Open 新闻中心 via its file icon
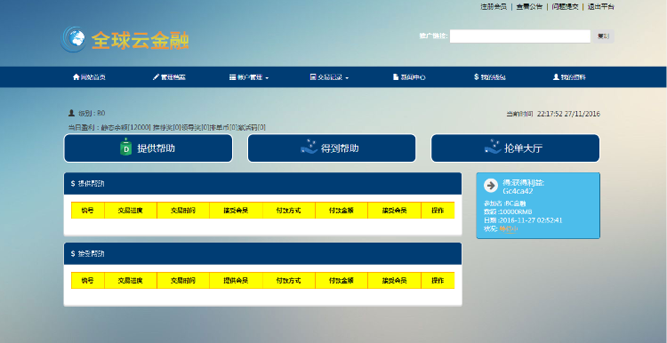Screen dimensions: 667x343 tap(396, 77)
